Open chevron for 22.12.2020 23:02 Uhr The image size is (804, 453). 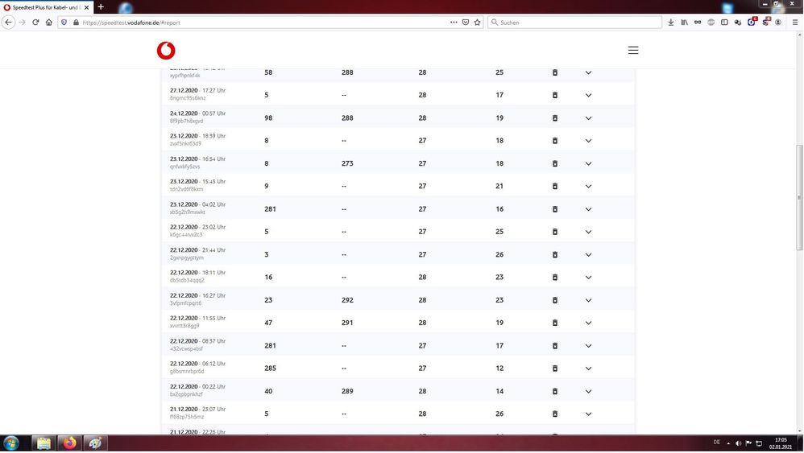coord(588,232)
